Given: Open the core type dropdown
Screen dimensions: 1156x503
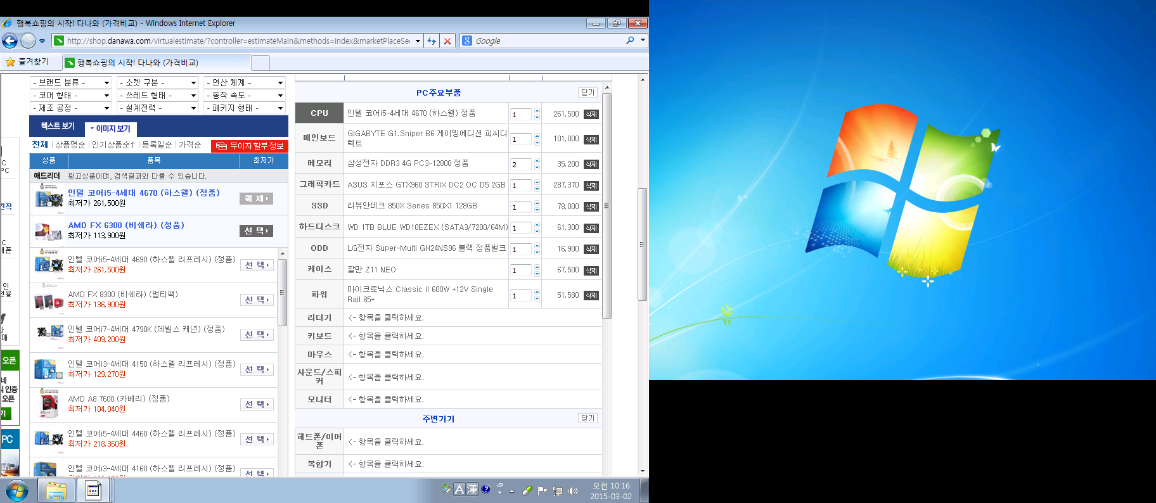Looking at the screenshot, I should [x=71, y=95].
